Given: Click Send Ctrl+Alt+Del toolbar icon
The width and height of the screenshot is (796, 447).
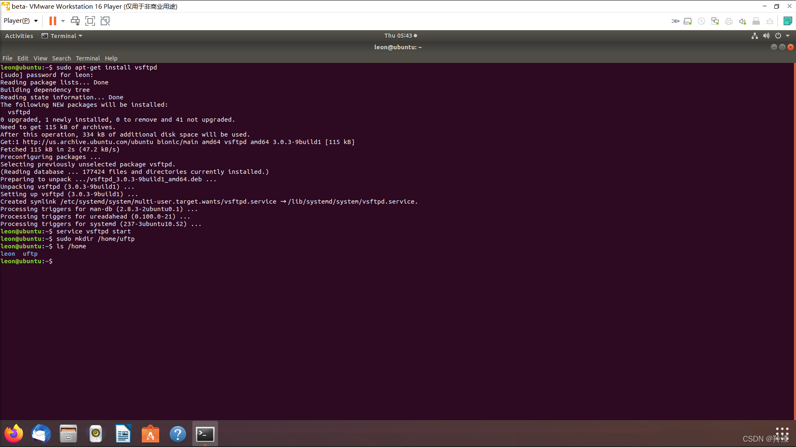Looking at the screenshot, I should [x=75, y=21].
